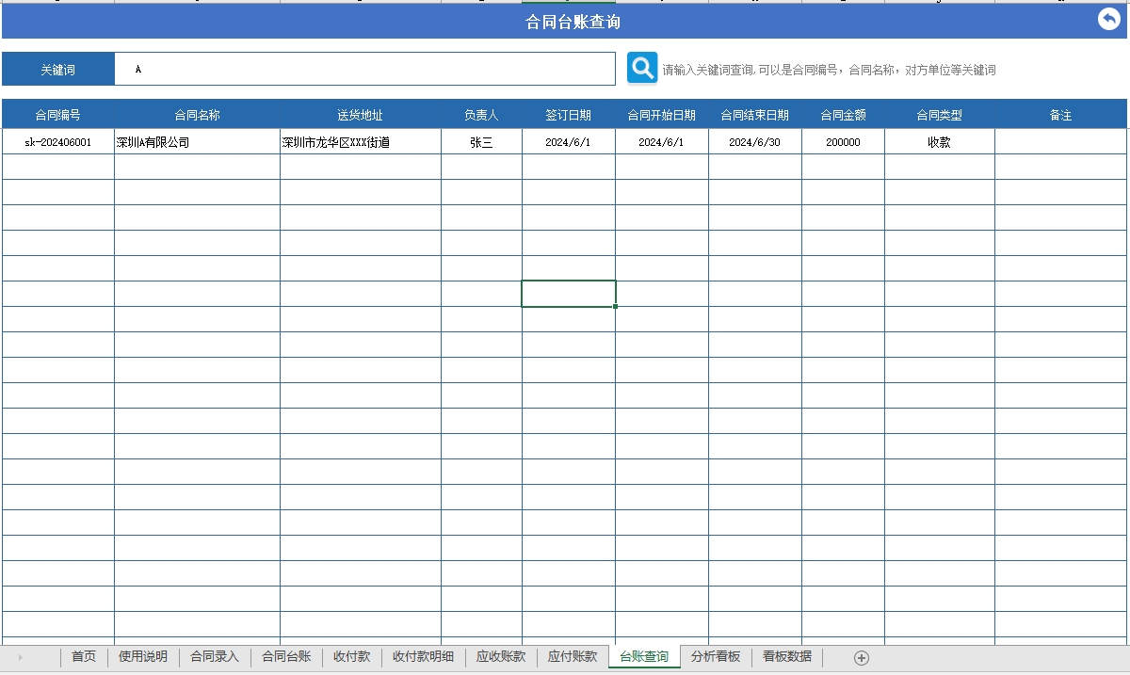Select the 合同名称 column header
The height and width of the screenshot is (675, 1130).
click(197, 115)
